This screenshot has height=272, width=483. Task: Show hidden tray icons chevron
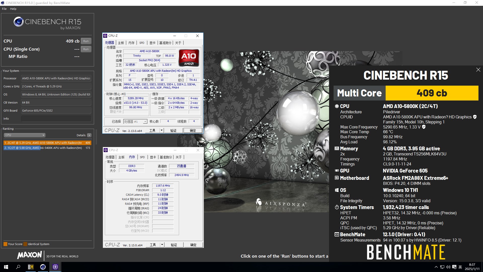click(436, 267)
